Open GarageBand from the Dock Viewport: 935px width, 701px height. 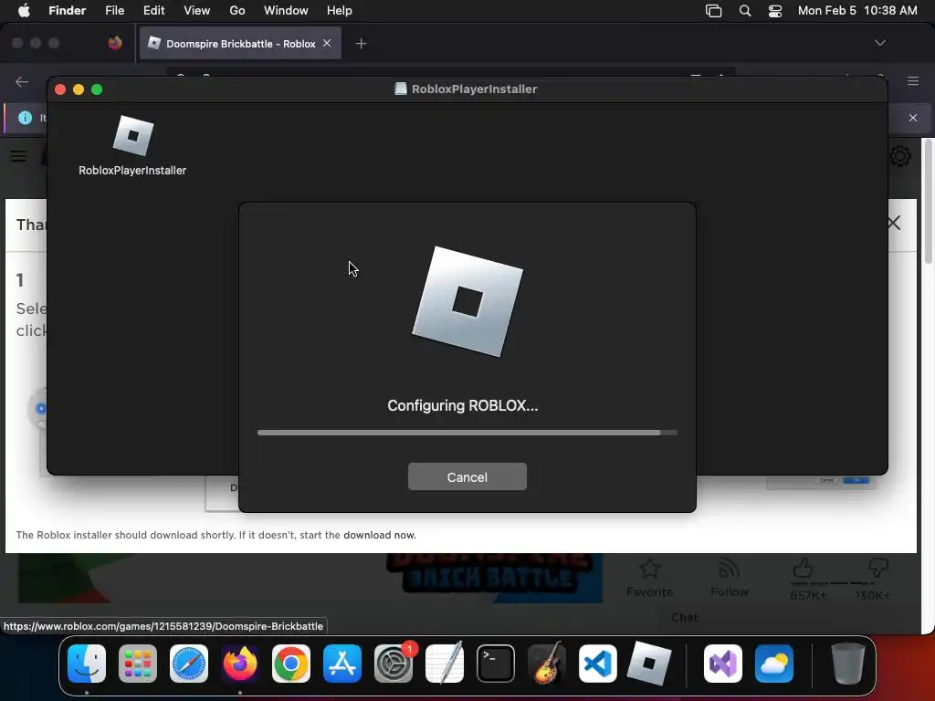point(547,664)
